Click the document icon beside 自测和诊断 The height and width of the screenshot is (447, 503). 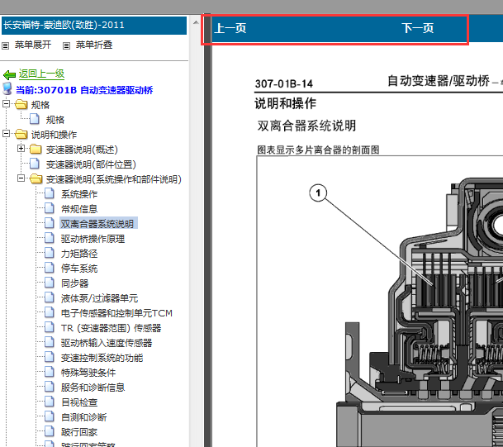[49, 416]
